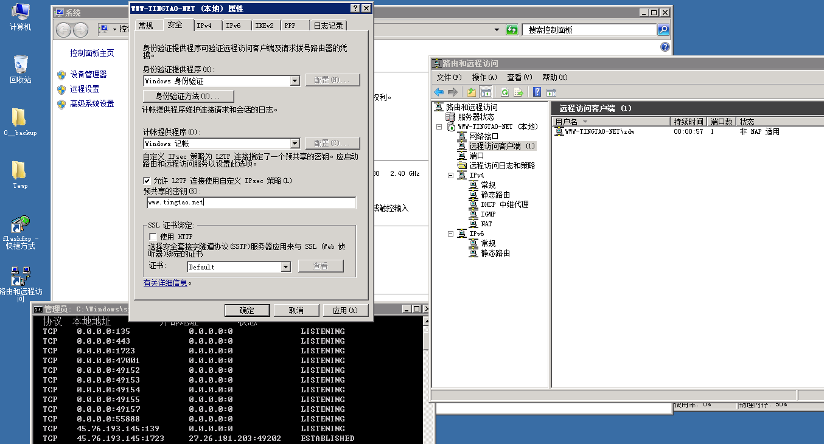
Task: Click the shield icon next to 设备管理器
Action: [x=61, y=74]
